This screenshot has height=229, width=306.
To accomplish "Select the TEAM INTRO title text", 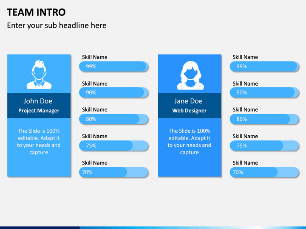I will point(36,12).
